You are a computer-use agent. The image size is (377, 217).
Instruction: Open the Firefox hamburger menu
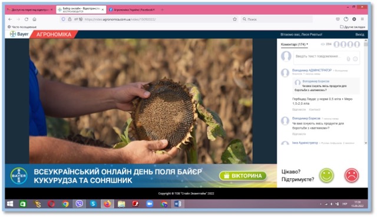[362, 19]
